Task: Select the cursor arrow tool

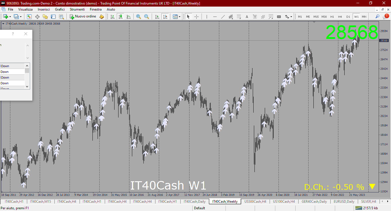Action: tap(188, 17)
